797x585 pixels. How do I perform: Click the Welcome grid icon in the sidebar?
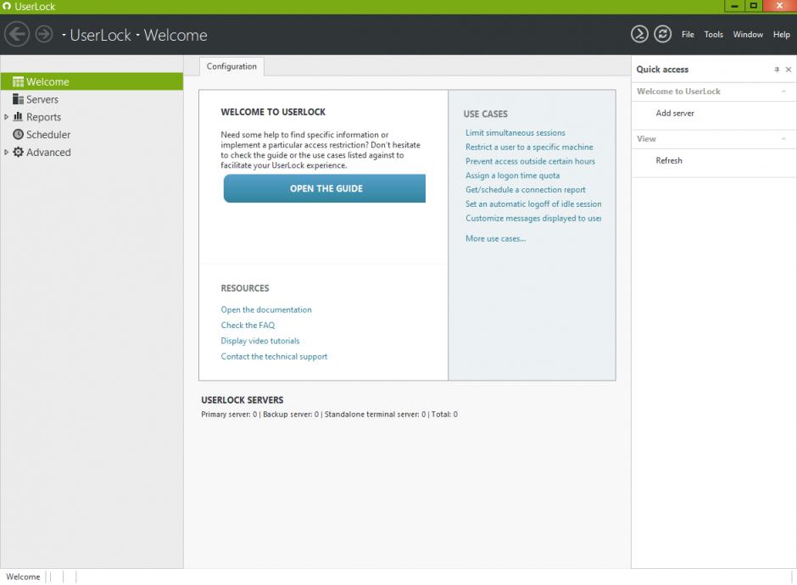(x=19, y=82)
